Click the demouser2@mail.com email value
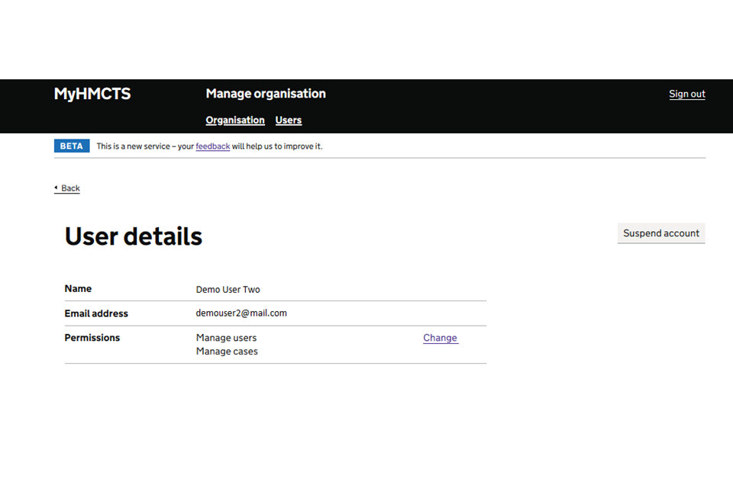The image size is (733, 488). click(x=241, y=313)
